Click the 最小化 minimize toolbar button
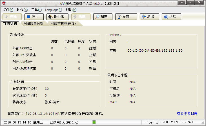This screenshot has height=126, width=206. point(57,17)
